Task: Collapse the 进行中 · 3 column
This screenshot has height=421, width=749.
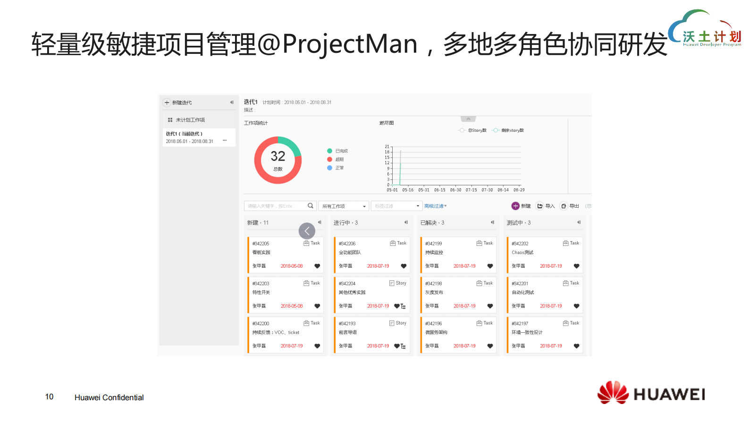Action: click(x=406, y=222)
